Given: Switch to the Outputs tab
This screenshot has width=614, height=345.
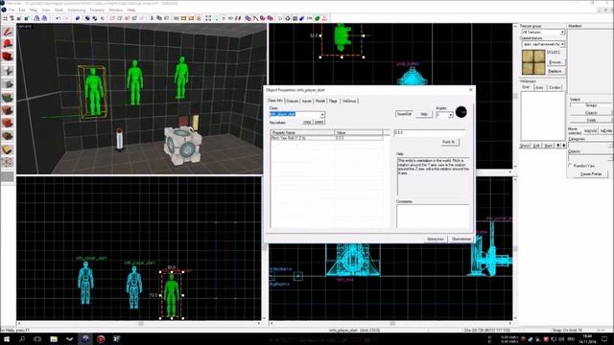Looking at the screenshot, I should 292,101.
